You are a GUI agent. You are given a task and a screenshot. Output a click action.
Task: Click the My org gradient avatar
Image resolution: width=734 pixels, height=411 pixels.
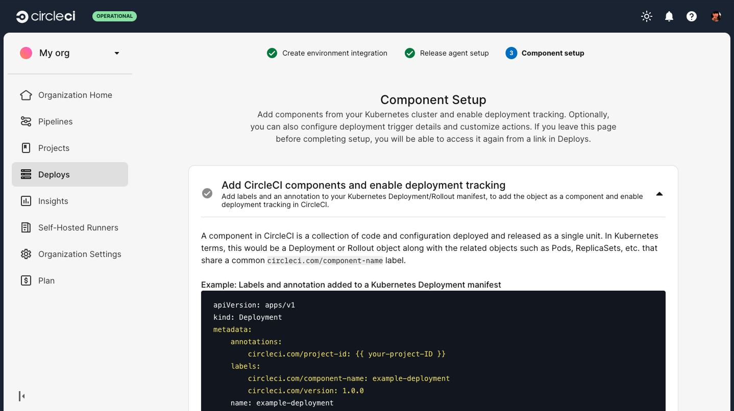click(26, 53)
